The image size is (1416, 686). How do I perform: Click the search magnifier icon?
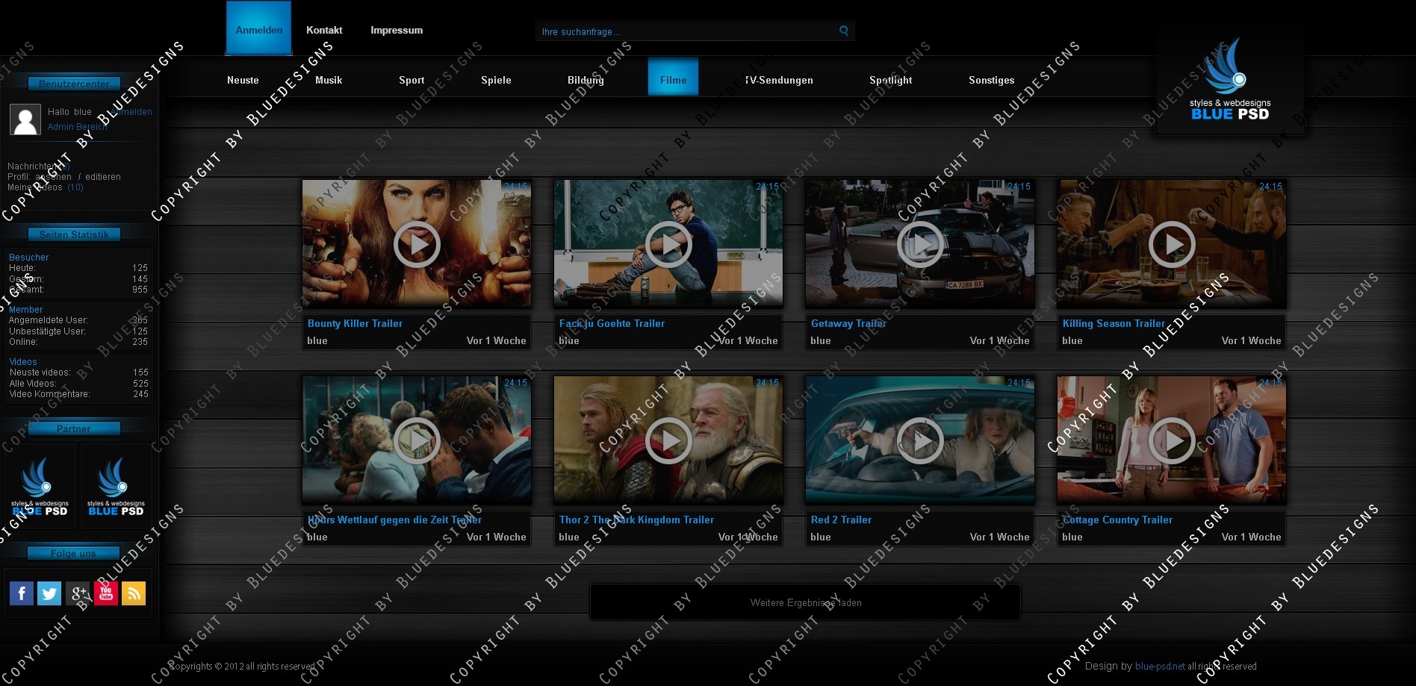tap(844, 31)
